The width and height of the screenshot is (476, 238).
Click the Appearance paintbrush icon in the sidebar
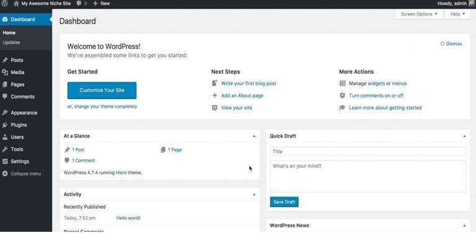[5, 113]
